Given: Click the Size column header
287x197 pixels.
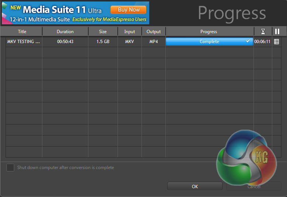Looking at the screenshot, I should pos(103,31).
